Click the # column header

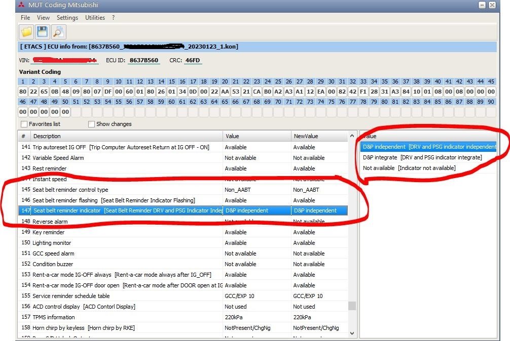(x=24, y=136)
